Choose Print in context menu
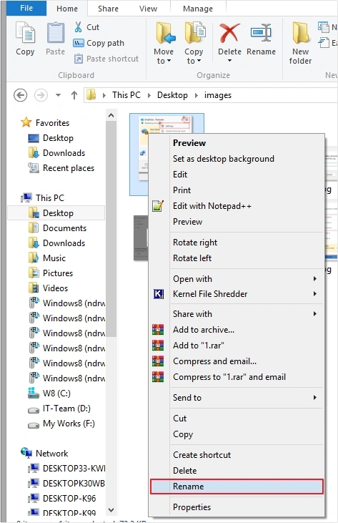The image size is (338, 523). (237, 190)
